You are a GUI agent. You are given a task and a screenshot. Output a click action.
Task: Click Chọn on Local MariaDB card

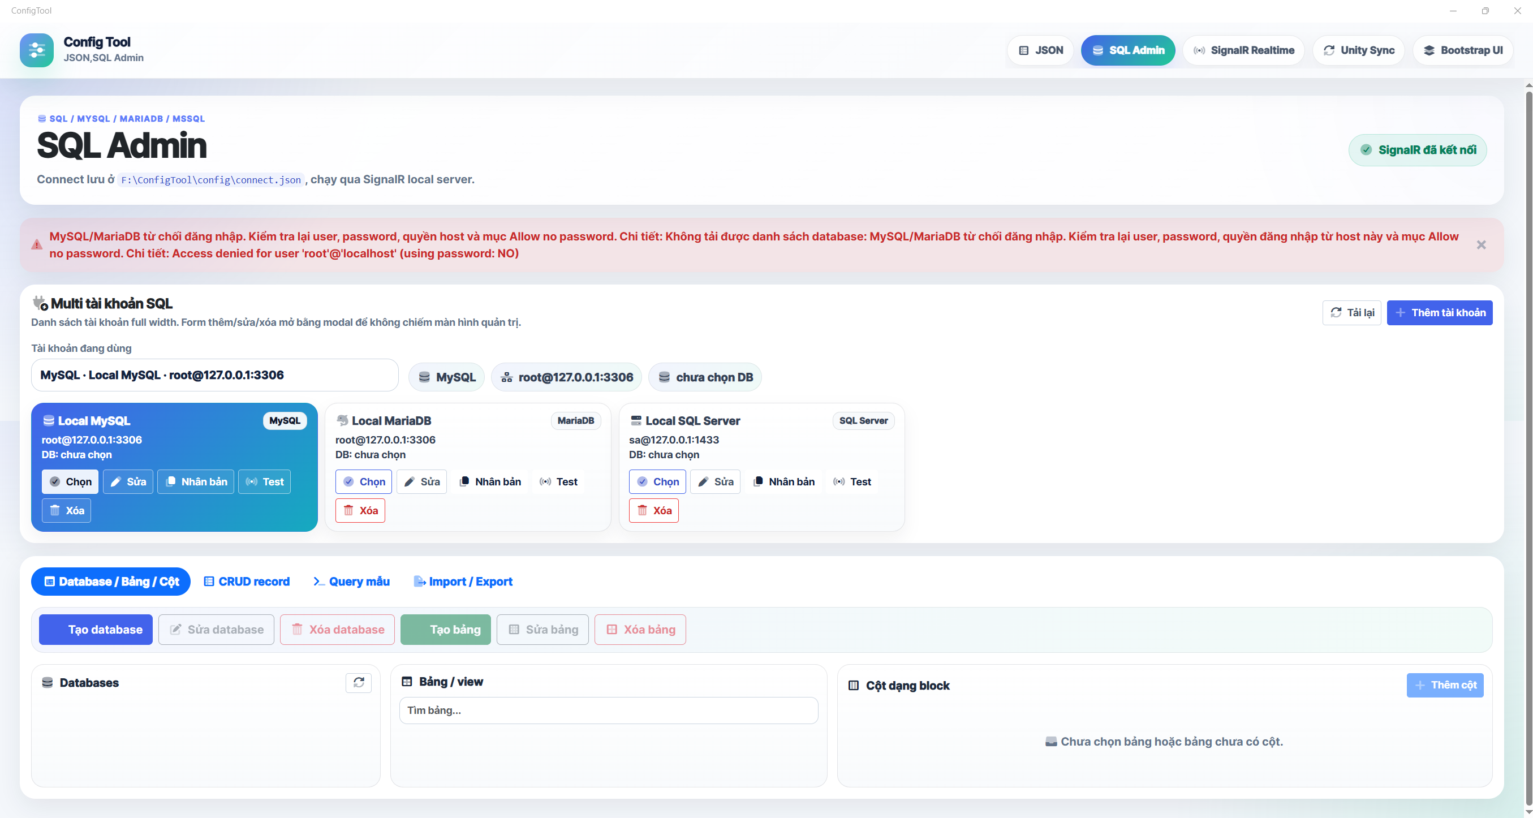coord(364,482)
